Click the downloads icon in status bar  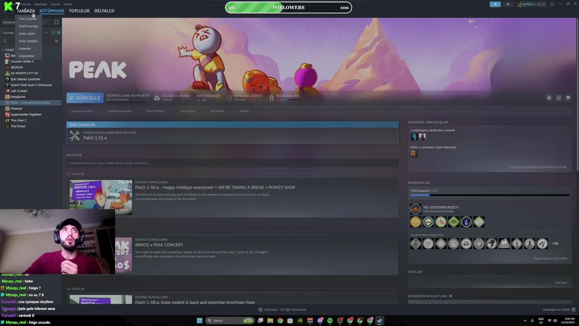click(x=261, y=310)
